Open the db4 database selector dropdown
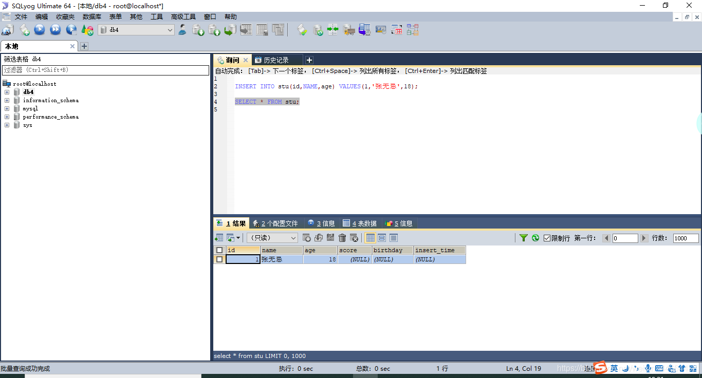 coord(136,30)
